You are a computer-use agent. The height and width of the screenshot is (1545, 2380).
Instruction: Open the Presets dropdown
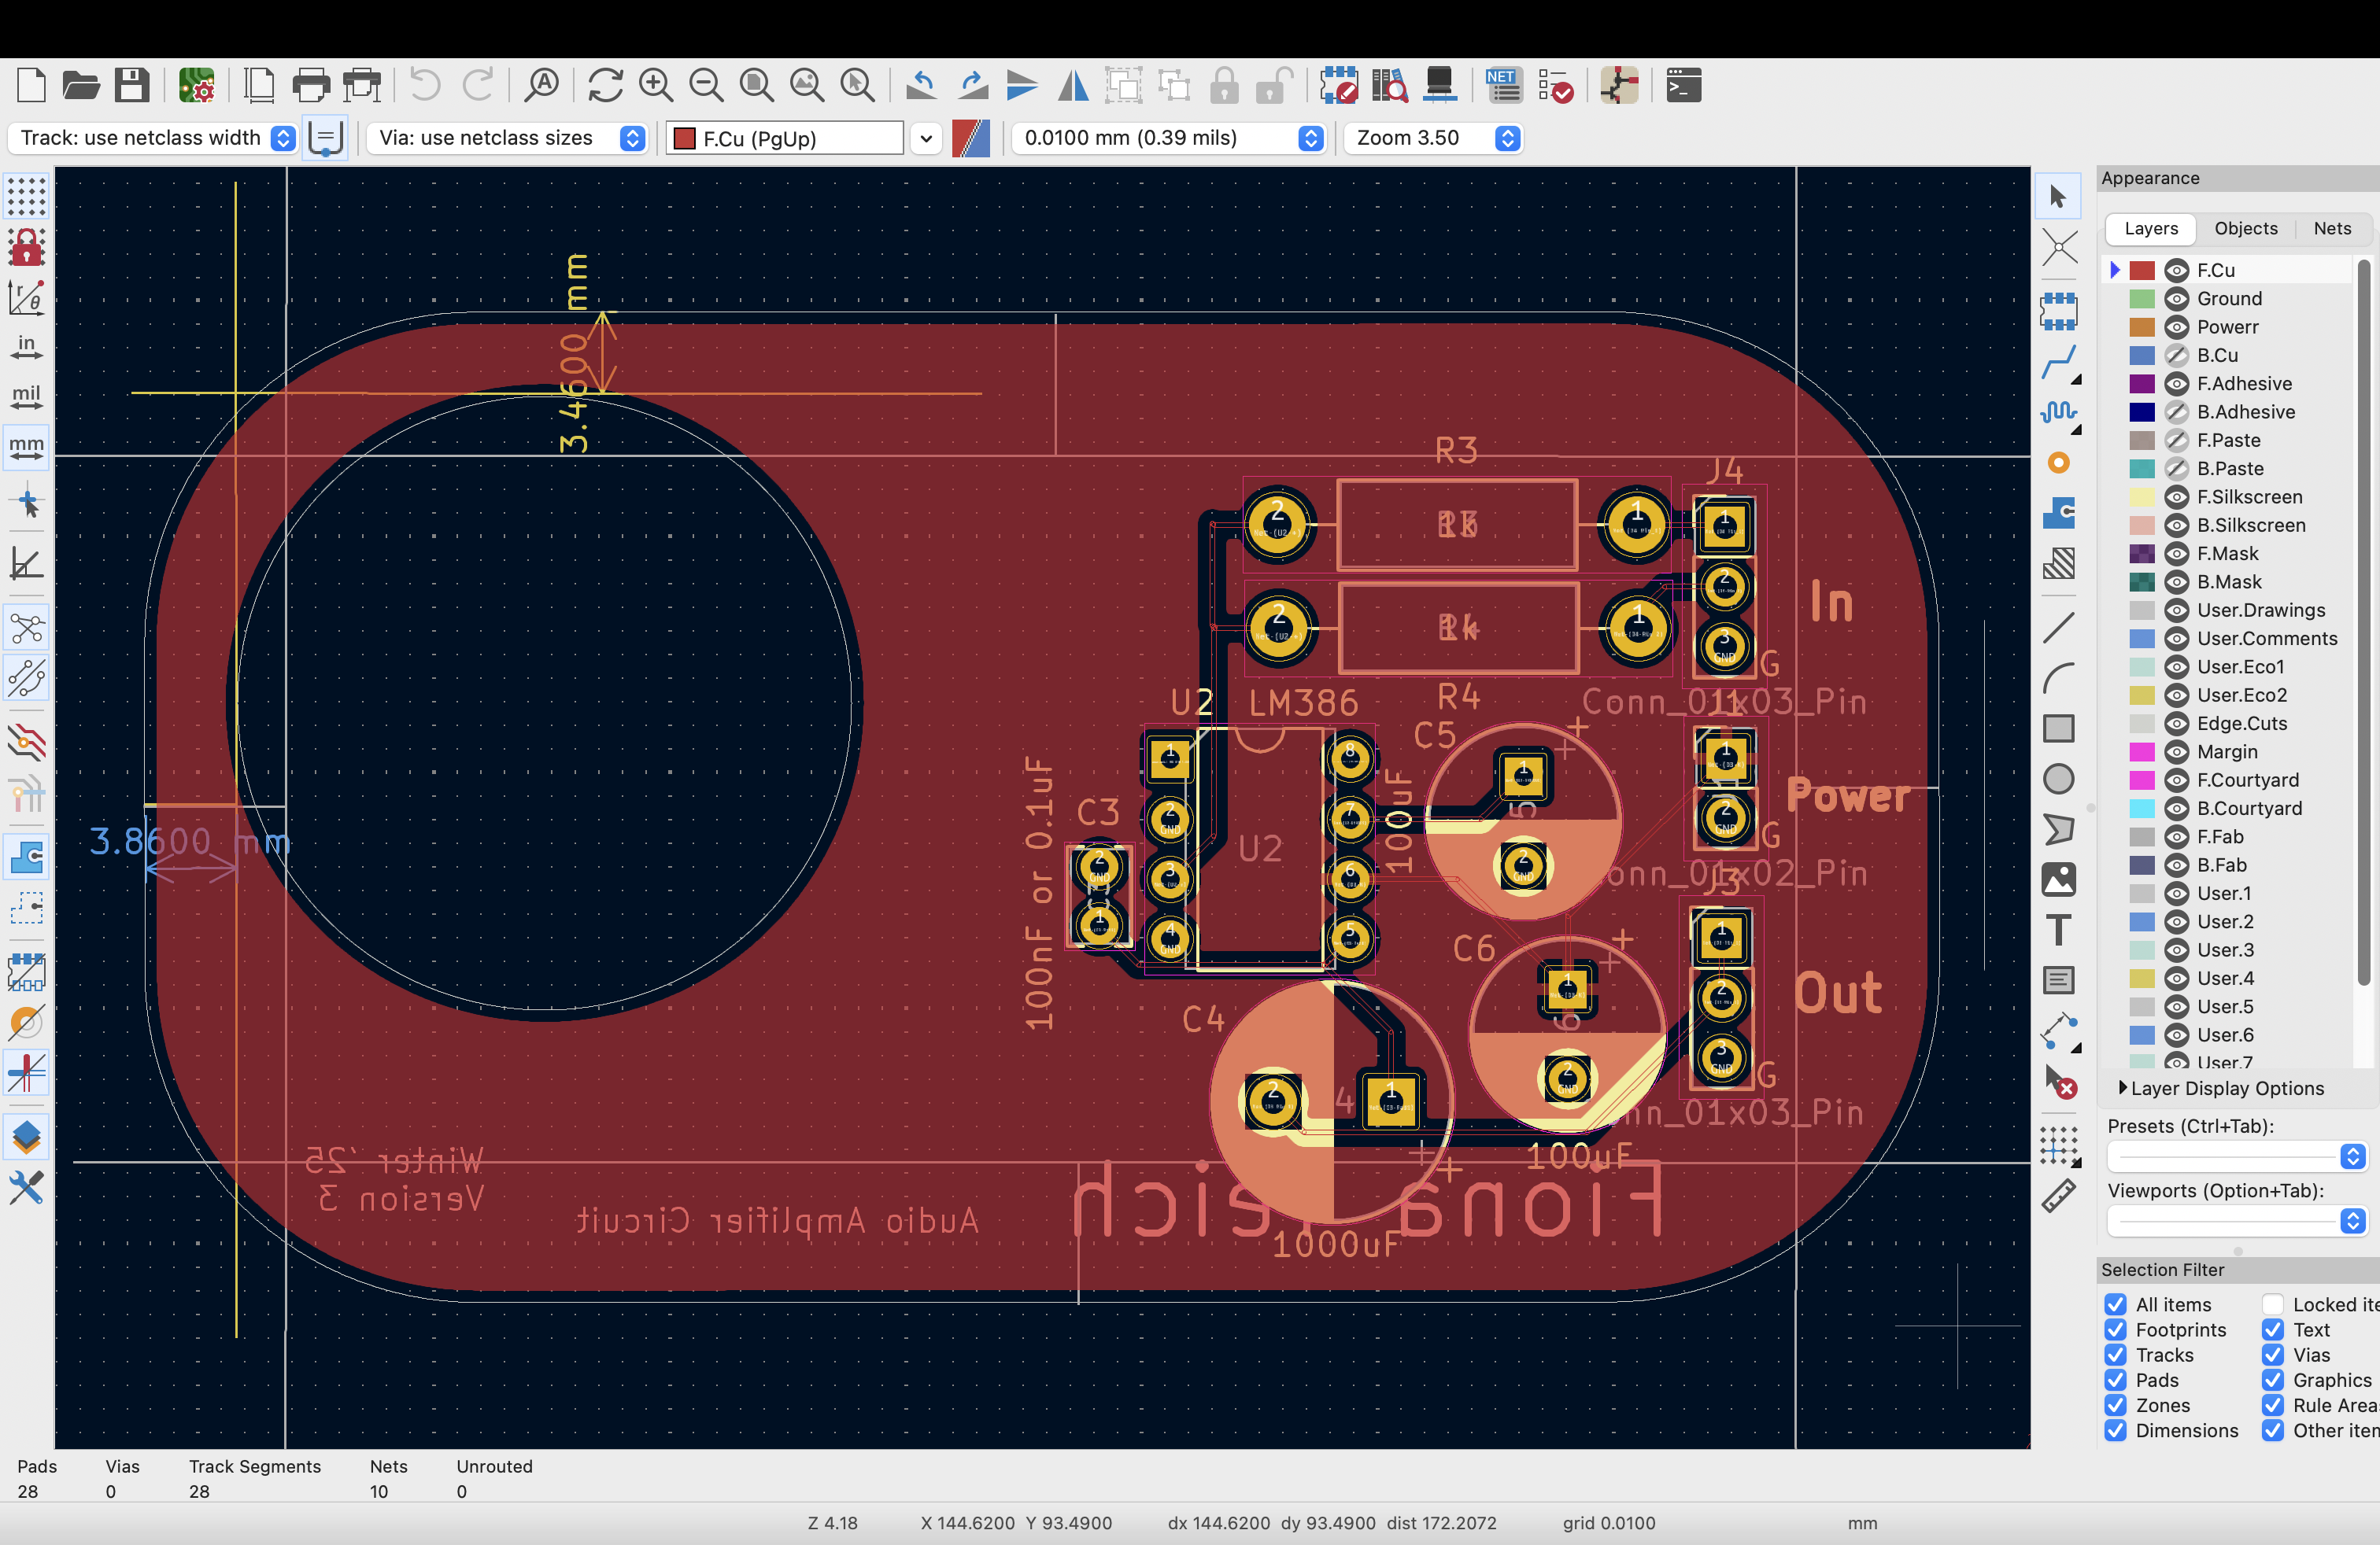click(2236, 1156)
